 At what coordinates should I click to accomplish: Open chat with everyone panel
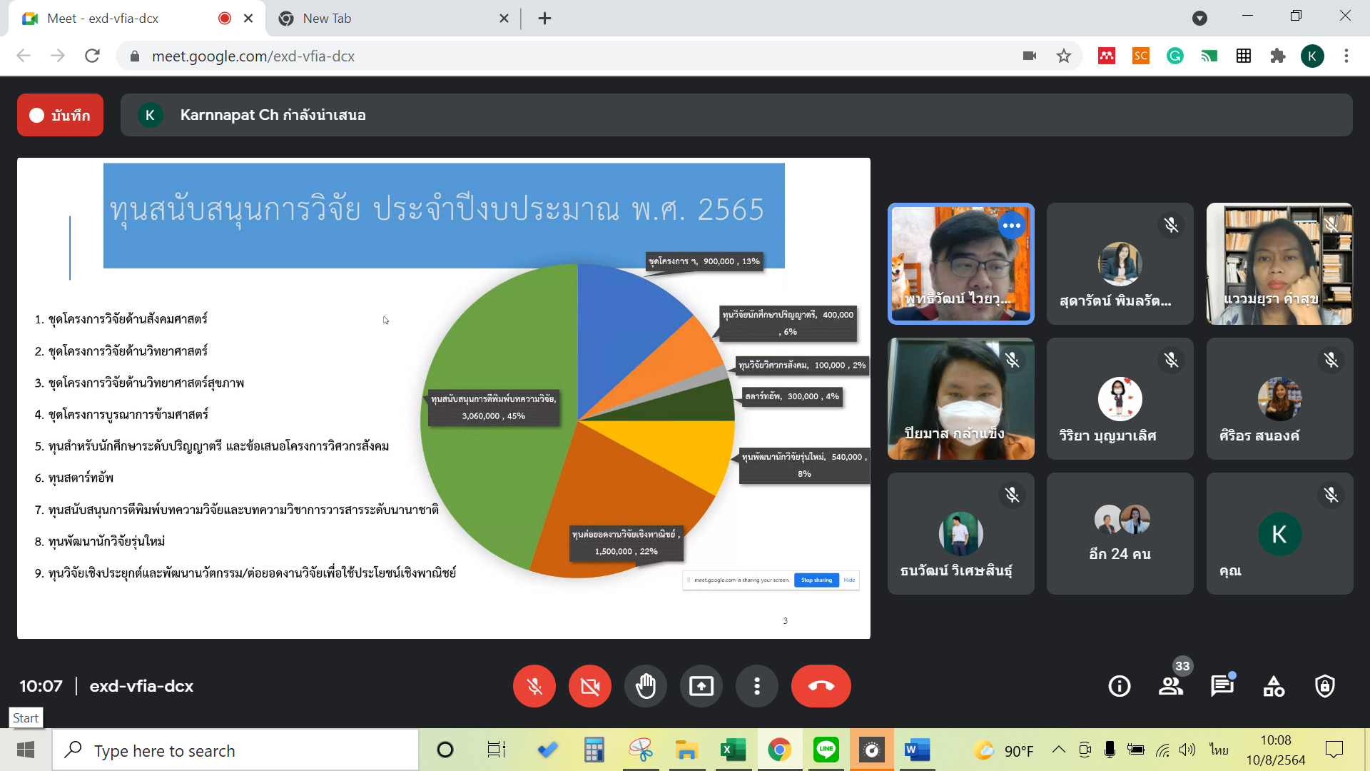coord(1222,686)
